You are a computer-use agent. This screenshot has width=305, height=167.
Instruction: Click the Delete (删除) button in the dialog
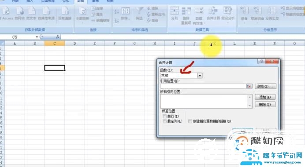pos(265,105)
